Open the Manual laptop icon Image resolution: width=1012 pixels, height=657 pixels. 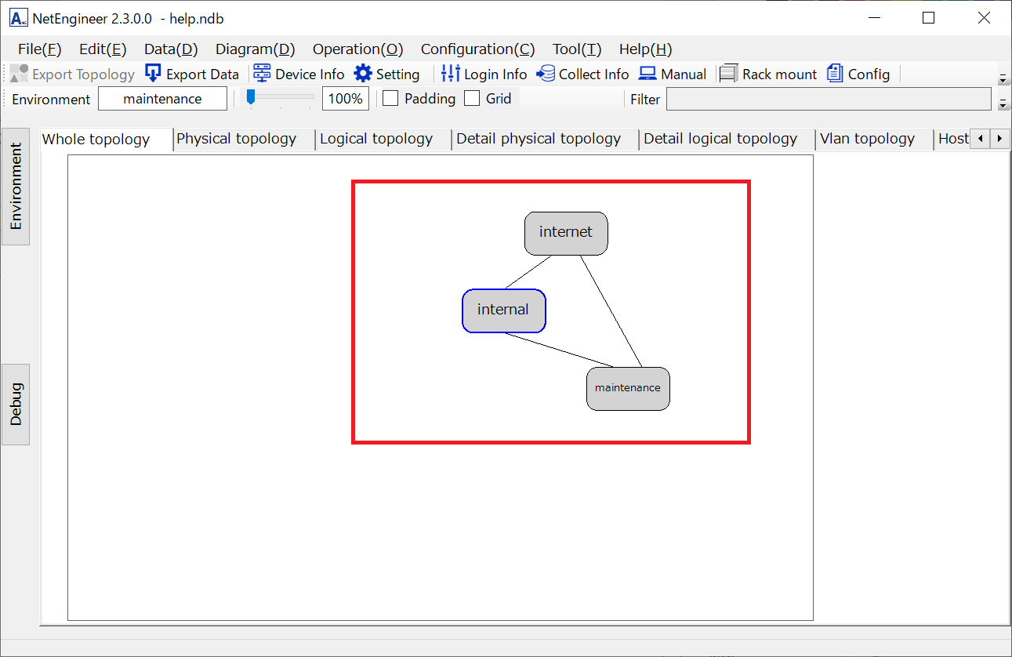[x=647, y=74]
